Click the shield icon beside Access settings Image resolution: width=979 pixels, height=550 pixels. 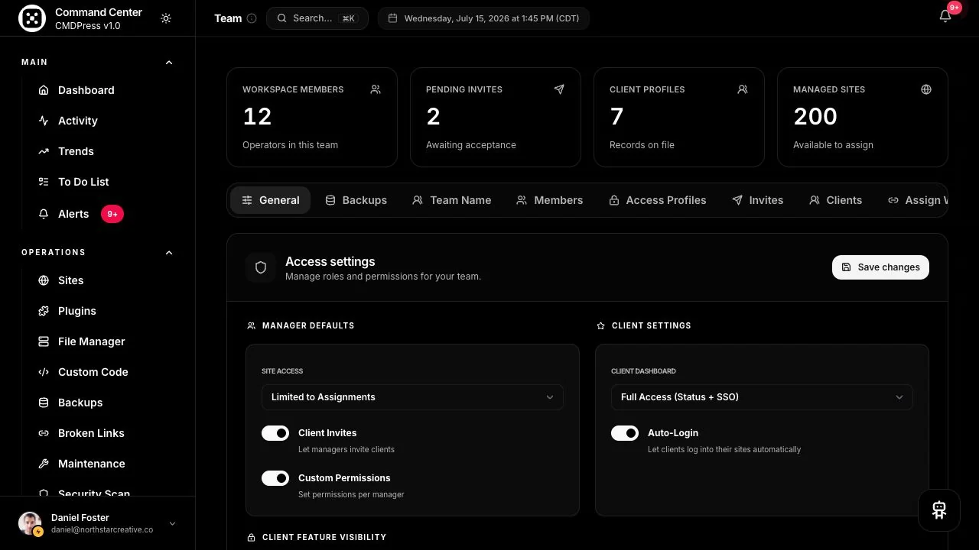point(261,267)
